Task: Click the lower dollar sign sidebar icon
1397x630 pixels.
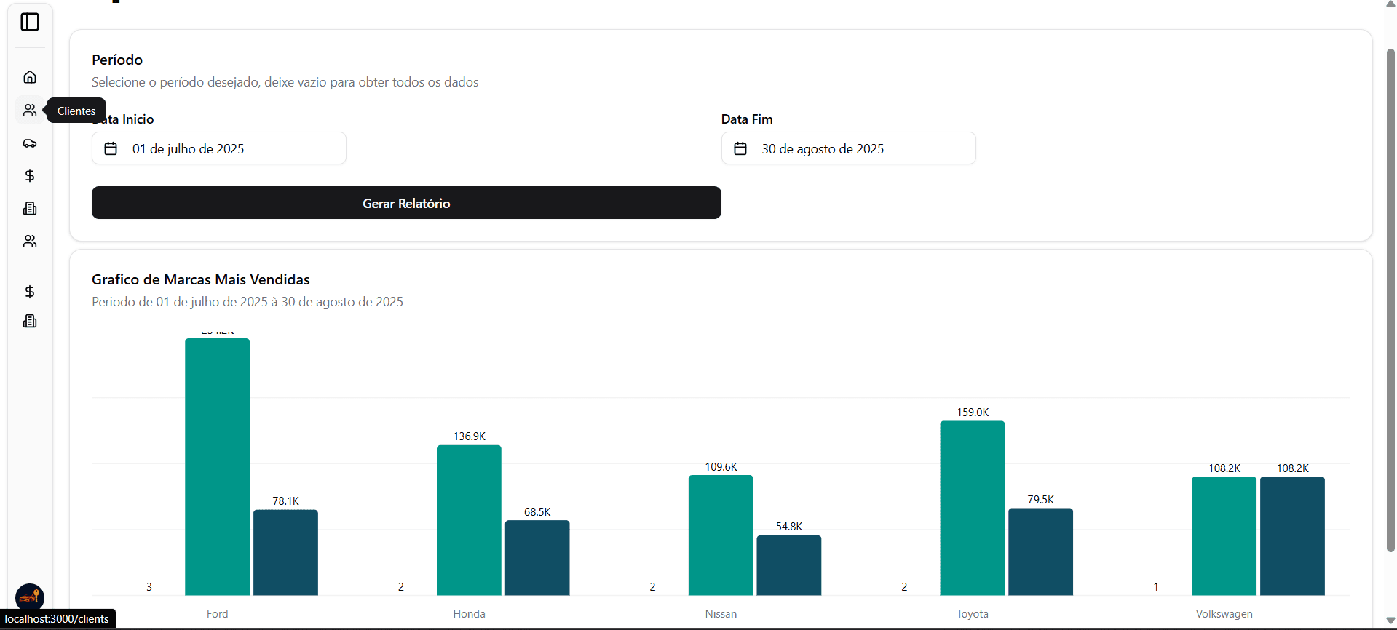Action: click(x=30, y=292)
